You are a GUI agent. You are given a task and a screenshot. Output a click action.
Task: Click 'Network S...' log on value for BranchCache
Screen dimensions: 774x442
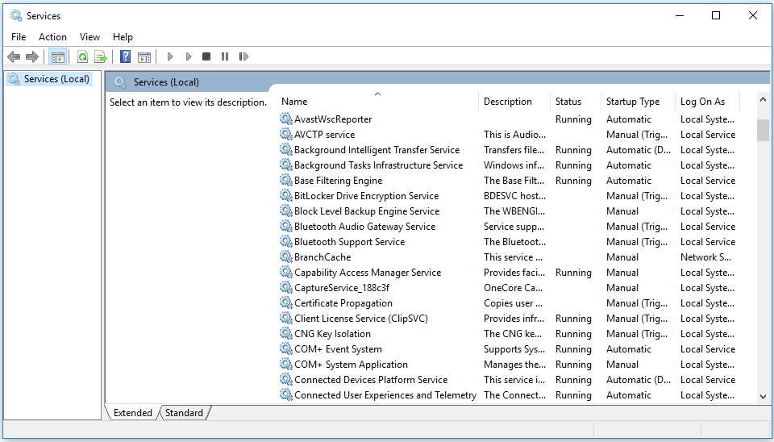pyautogui.click(x=706, y=256)
